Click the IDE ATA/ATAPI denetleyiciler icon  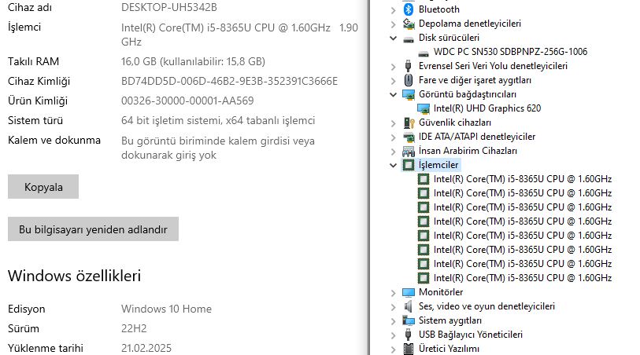coord(409,137)
